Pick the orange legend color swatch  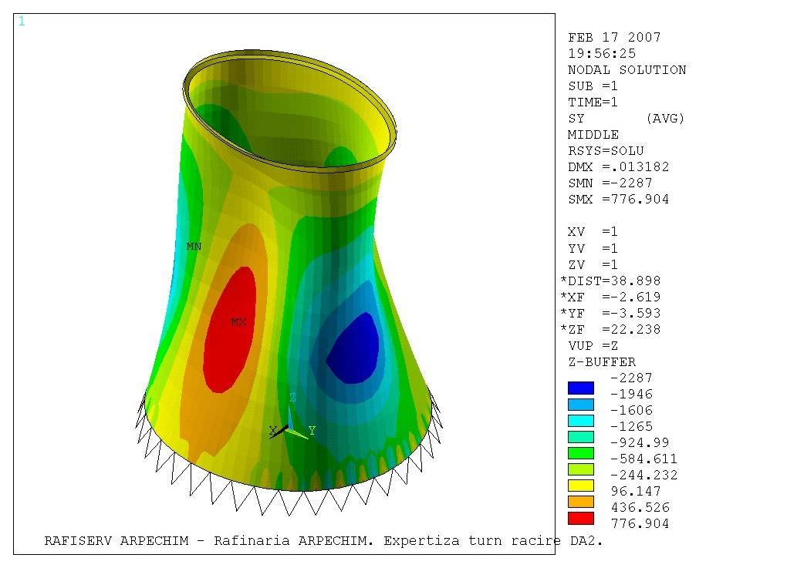coord(580,502)
